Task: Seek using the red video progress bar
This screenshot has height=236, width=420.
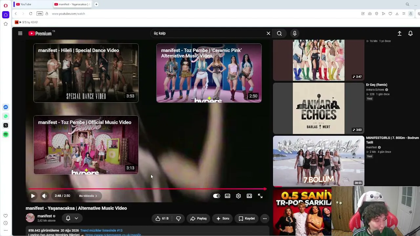Action: coord(147,189)
